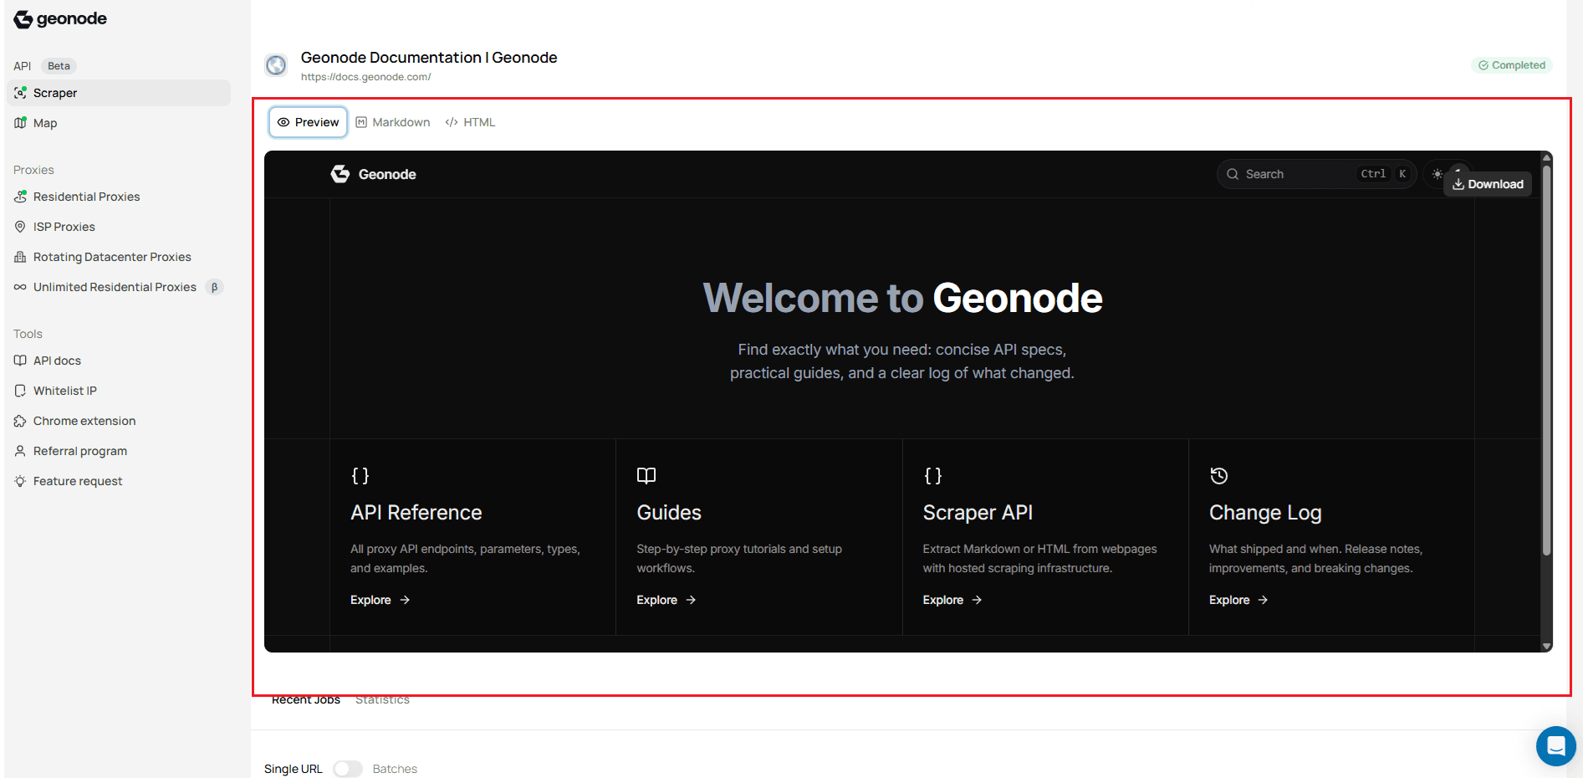1583x778 pixels.
Task: Open the Scraper API card heading
Action: coord(978,513)
